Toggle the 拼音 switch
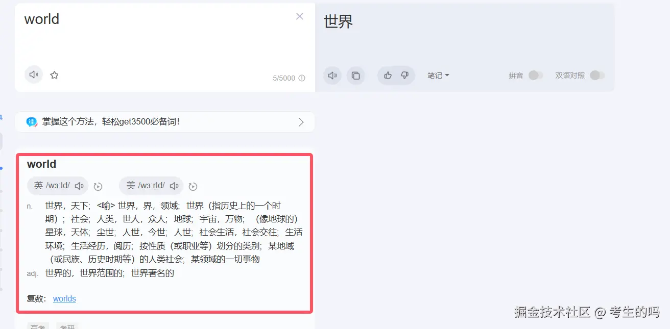The height and width of the screenshot is (329, 670). pos(535,75)
